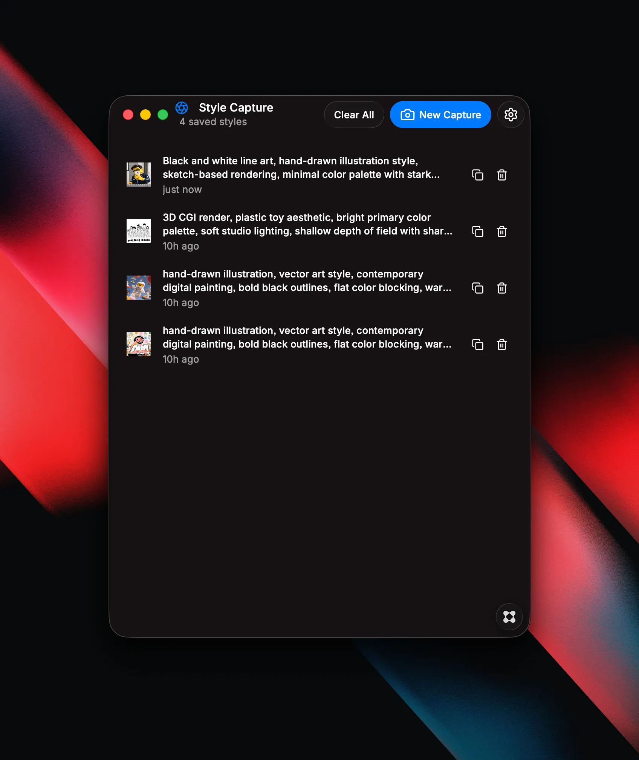Image resolution: width=639 pixels, height=760 pixels.
Task: Copy the 3D CGI render style prompt
Action: [x=477, y=231]
